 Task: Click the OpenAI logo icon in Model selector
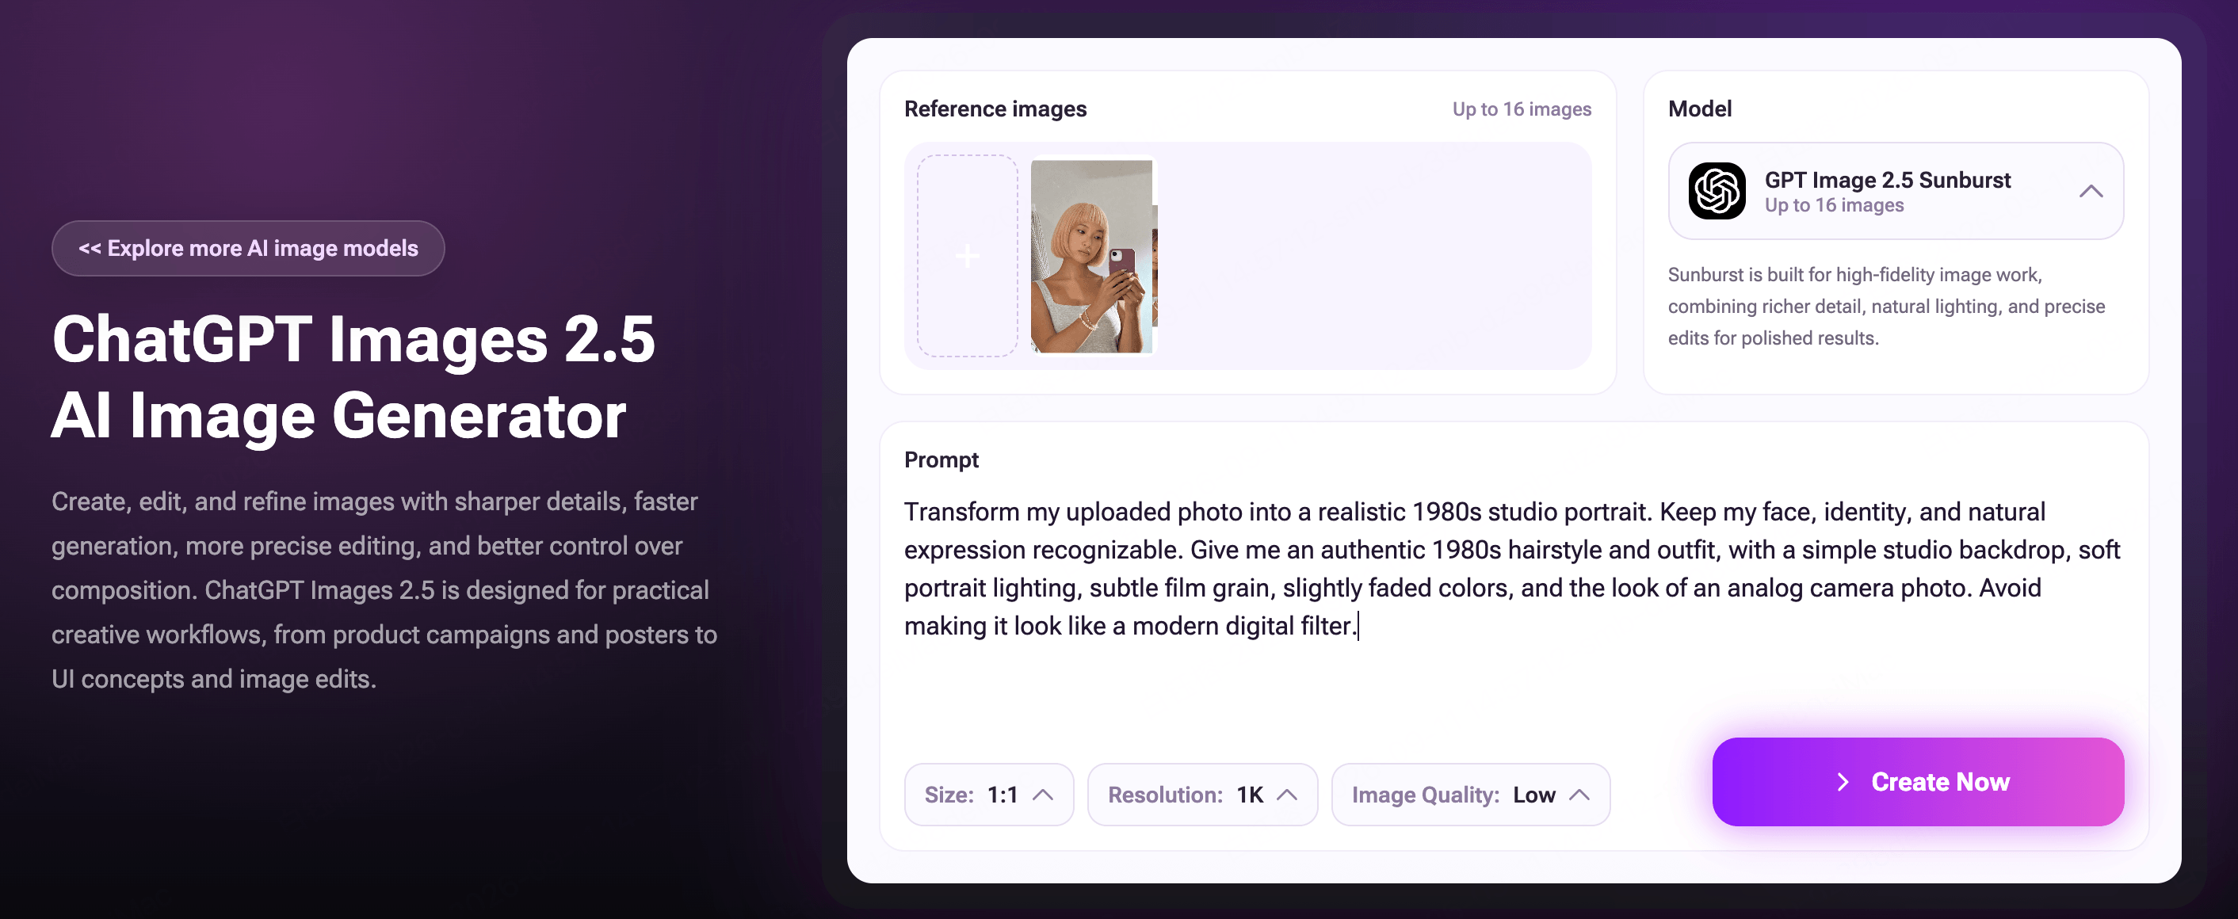[1716, 191]
